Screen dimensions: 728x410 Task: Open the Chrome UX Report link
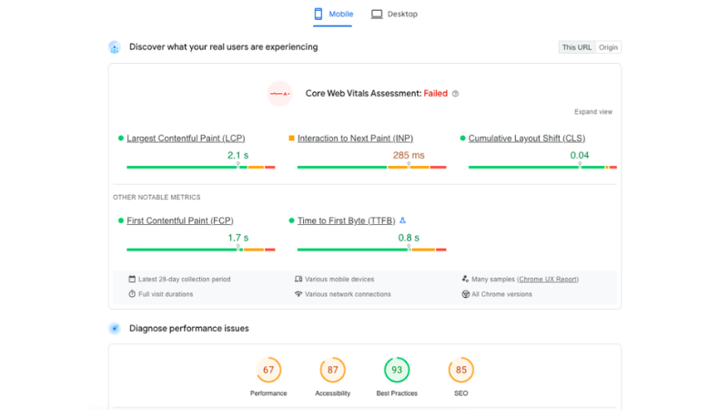pos(548,280)
